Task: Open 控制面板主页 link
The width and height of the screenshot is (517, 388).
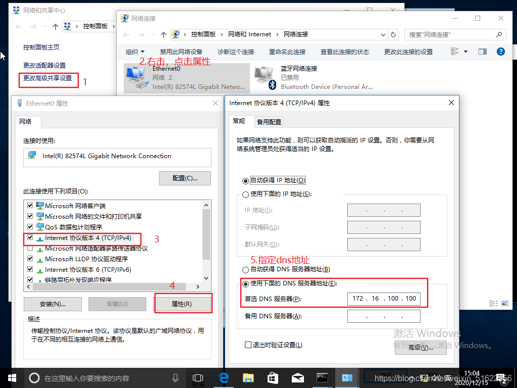Action: [x=41, y=47]
